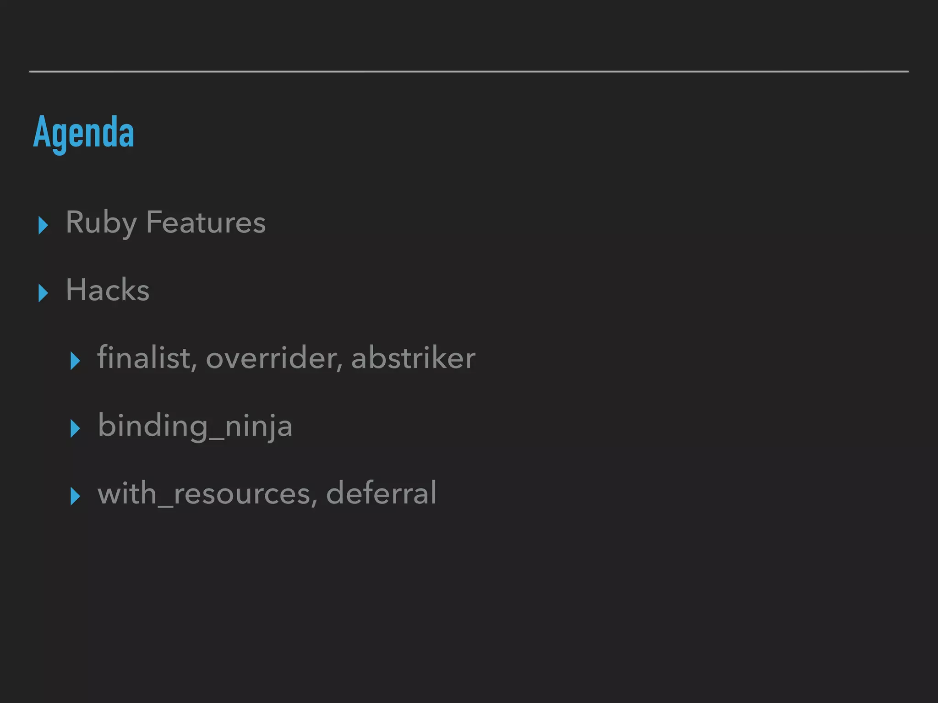
Task: Click the comma after finalist
Action: coord(195,367)
